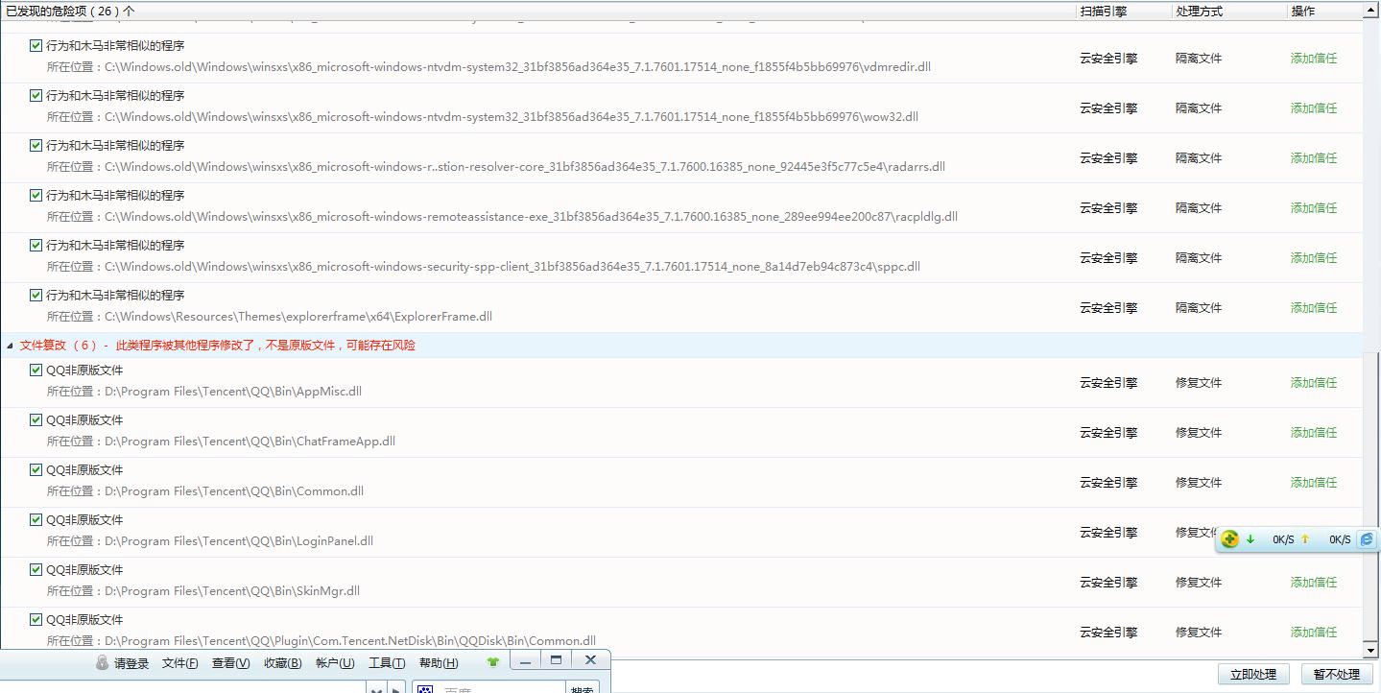Screen dimensions: 1381x693
Task: Click 隔离文件 on the ExplorerFrame.dll row
Action: point(1199,307)
